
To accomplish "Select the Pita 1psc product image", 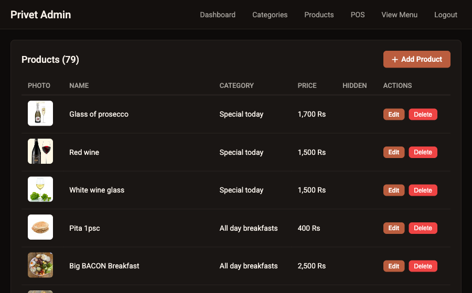I will click(x=40, y=227).
